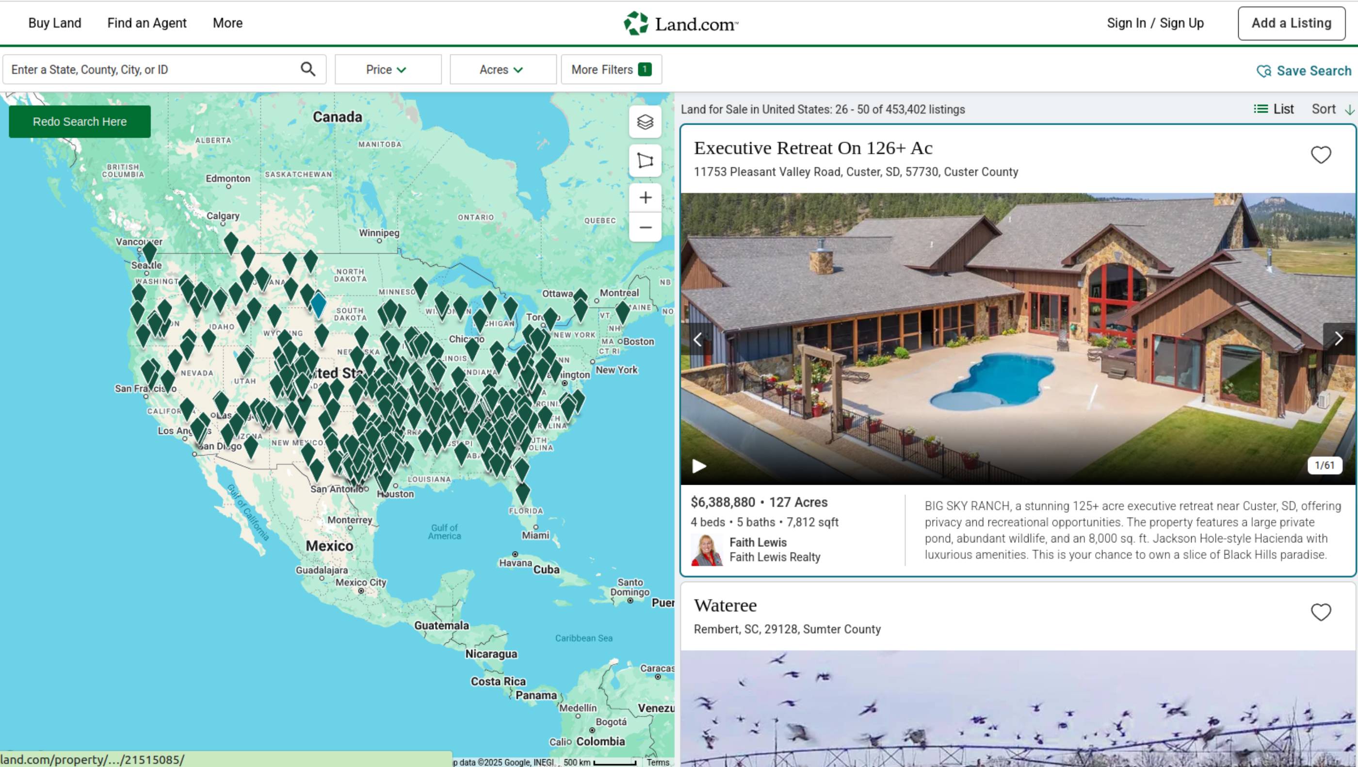This screenshot has height=767, width=1358.
Task: Click the Add a Listing button
Action: pyautogui.click(x=1292, y=23)
